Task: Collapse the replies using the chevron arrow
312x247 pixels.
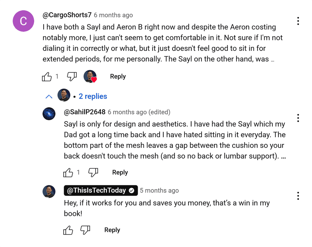Action: (49, 96)
